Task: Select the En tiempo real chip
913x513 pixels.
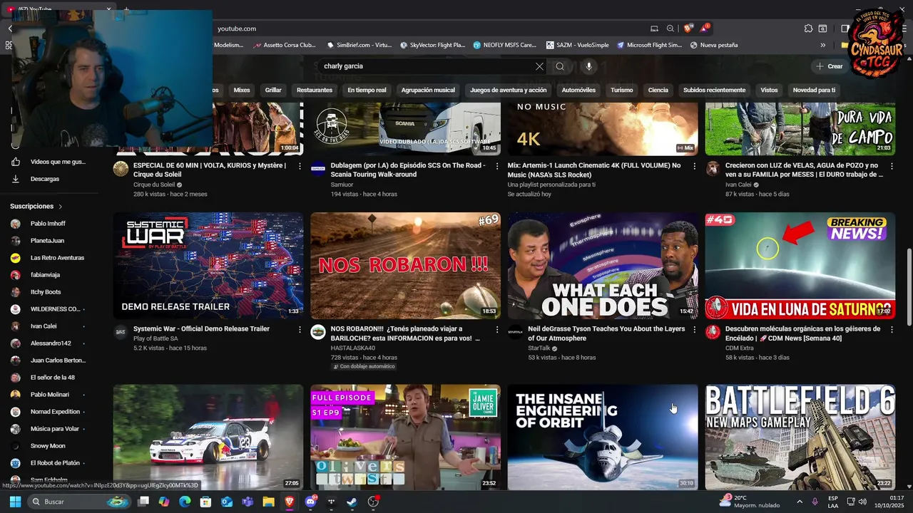Action: coord(367,90)
